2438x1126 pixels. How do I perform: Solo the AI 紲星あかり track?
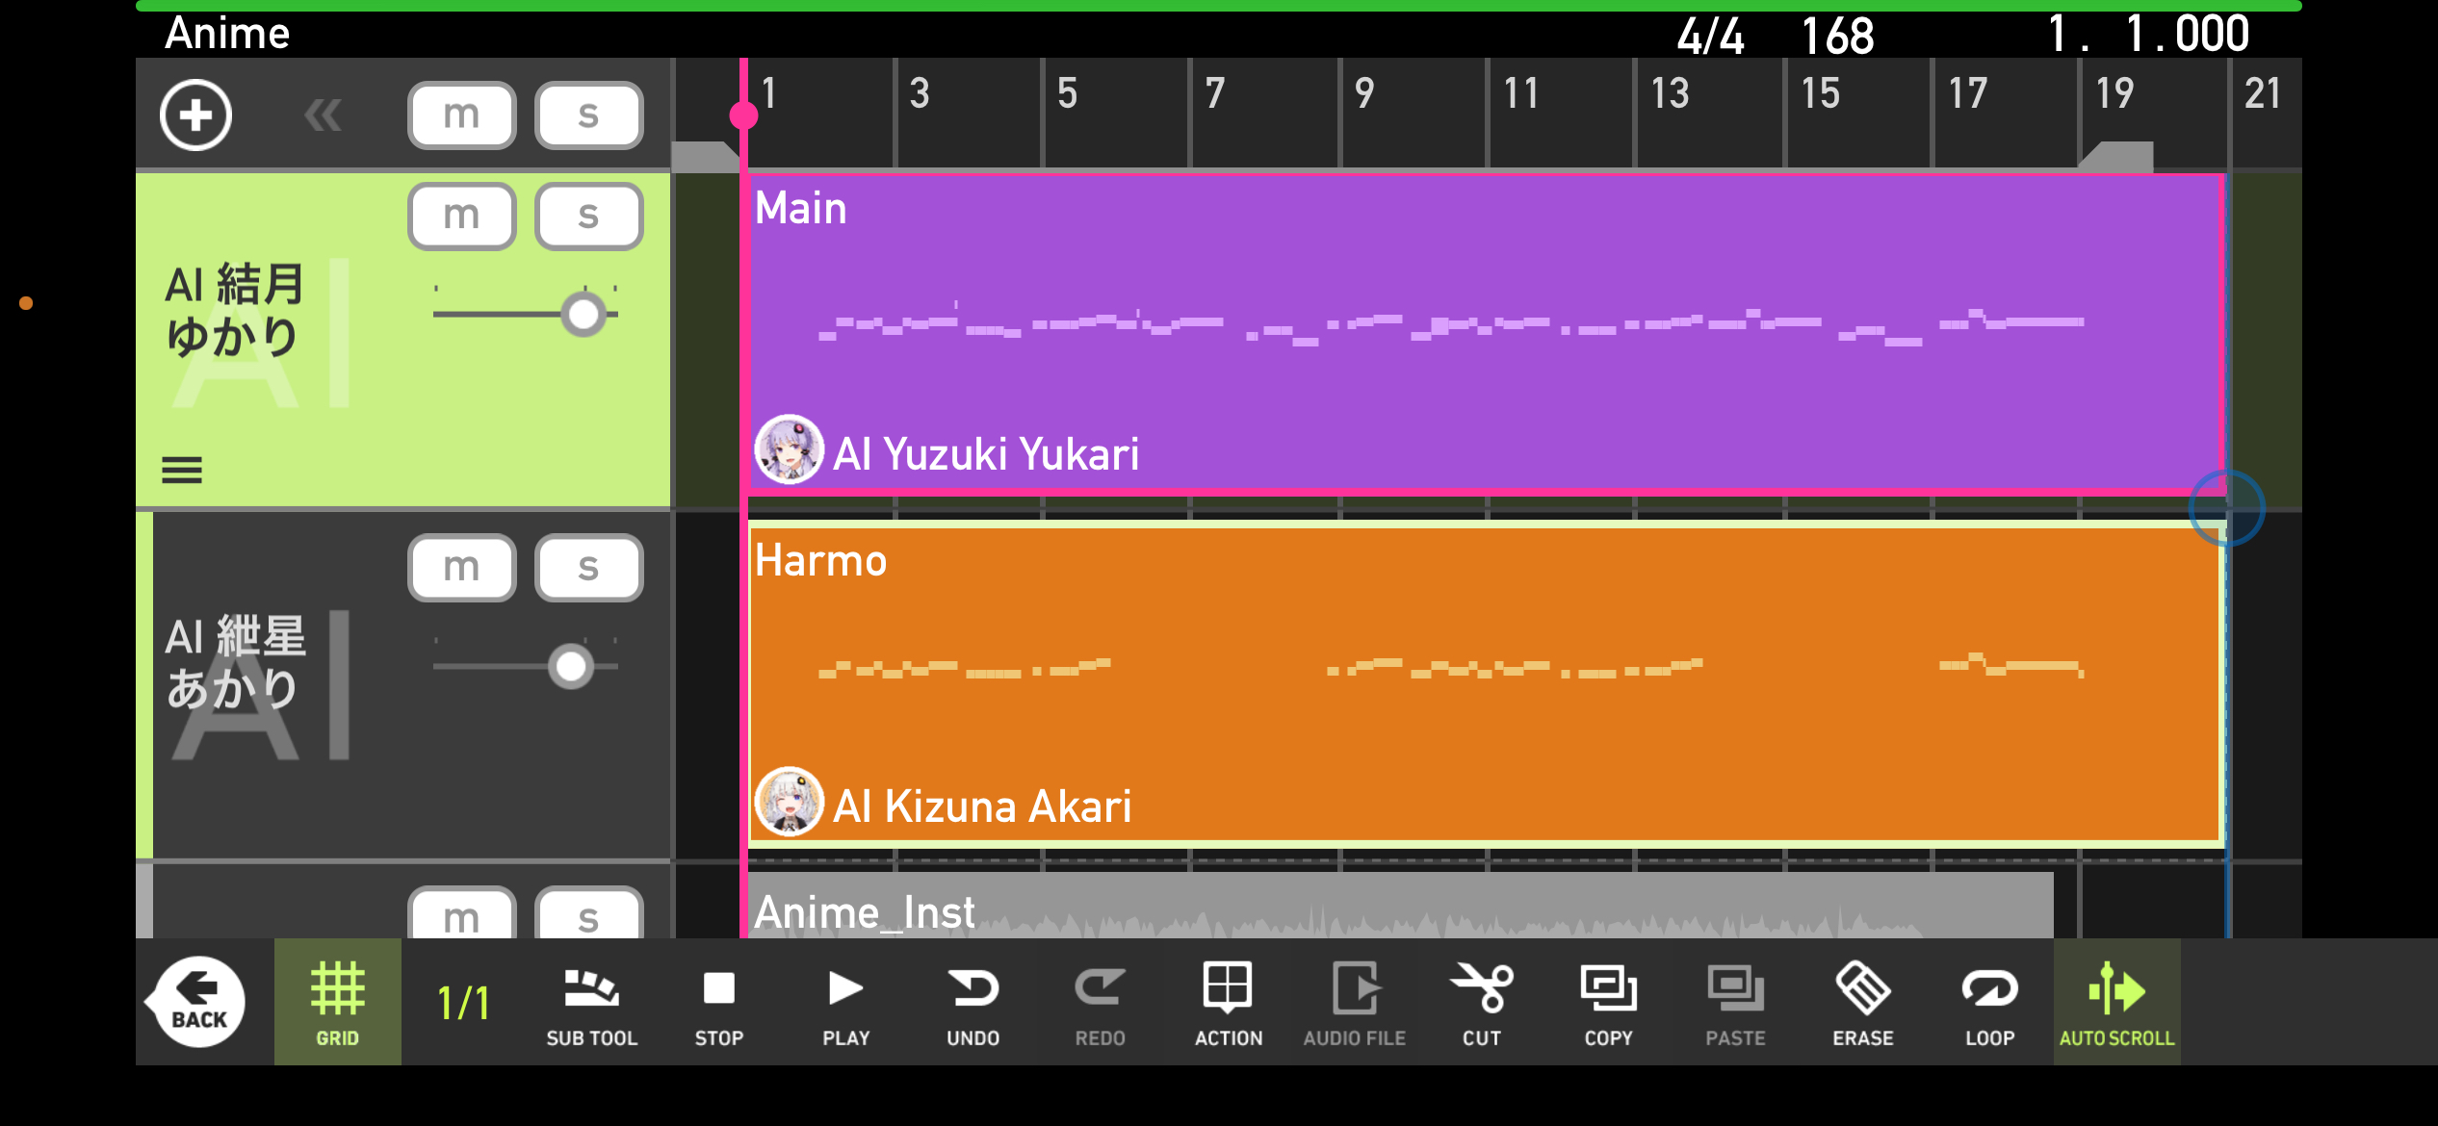[x=588, y=568]
